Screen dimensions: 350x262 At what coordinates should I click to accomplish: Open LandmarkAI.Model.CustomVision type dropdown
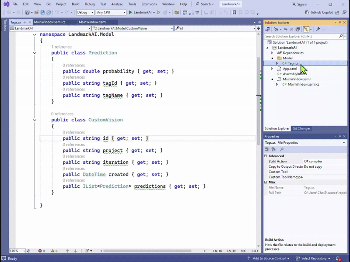click(133, 28)
